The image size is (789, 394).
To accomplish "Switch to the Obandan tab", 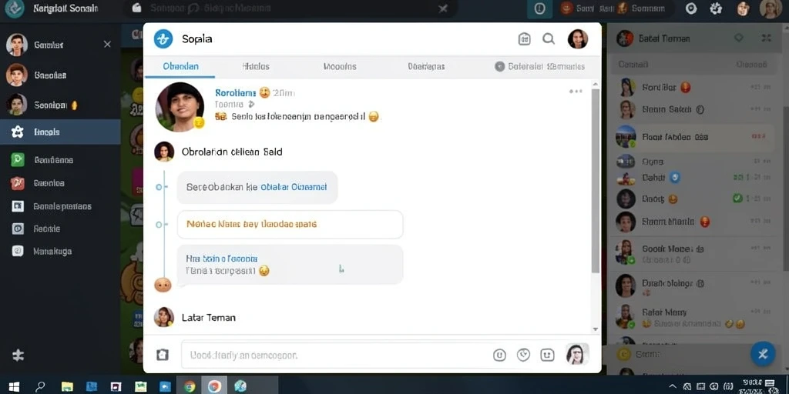I will pos(180,66).
